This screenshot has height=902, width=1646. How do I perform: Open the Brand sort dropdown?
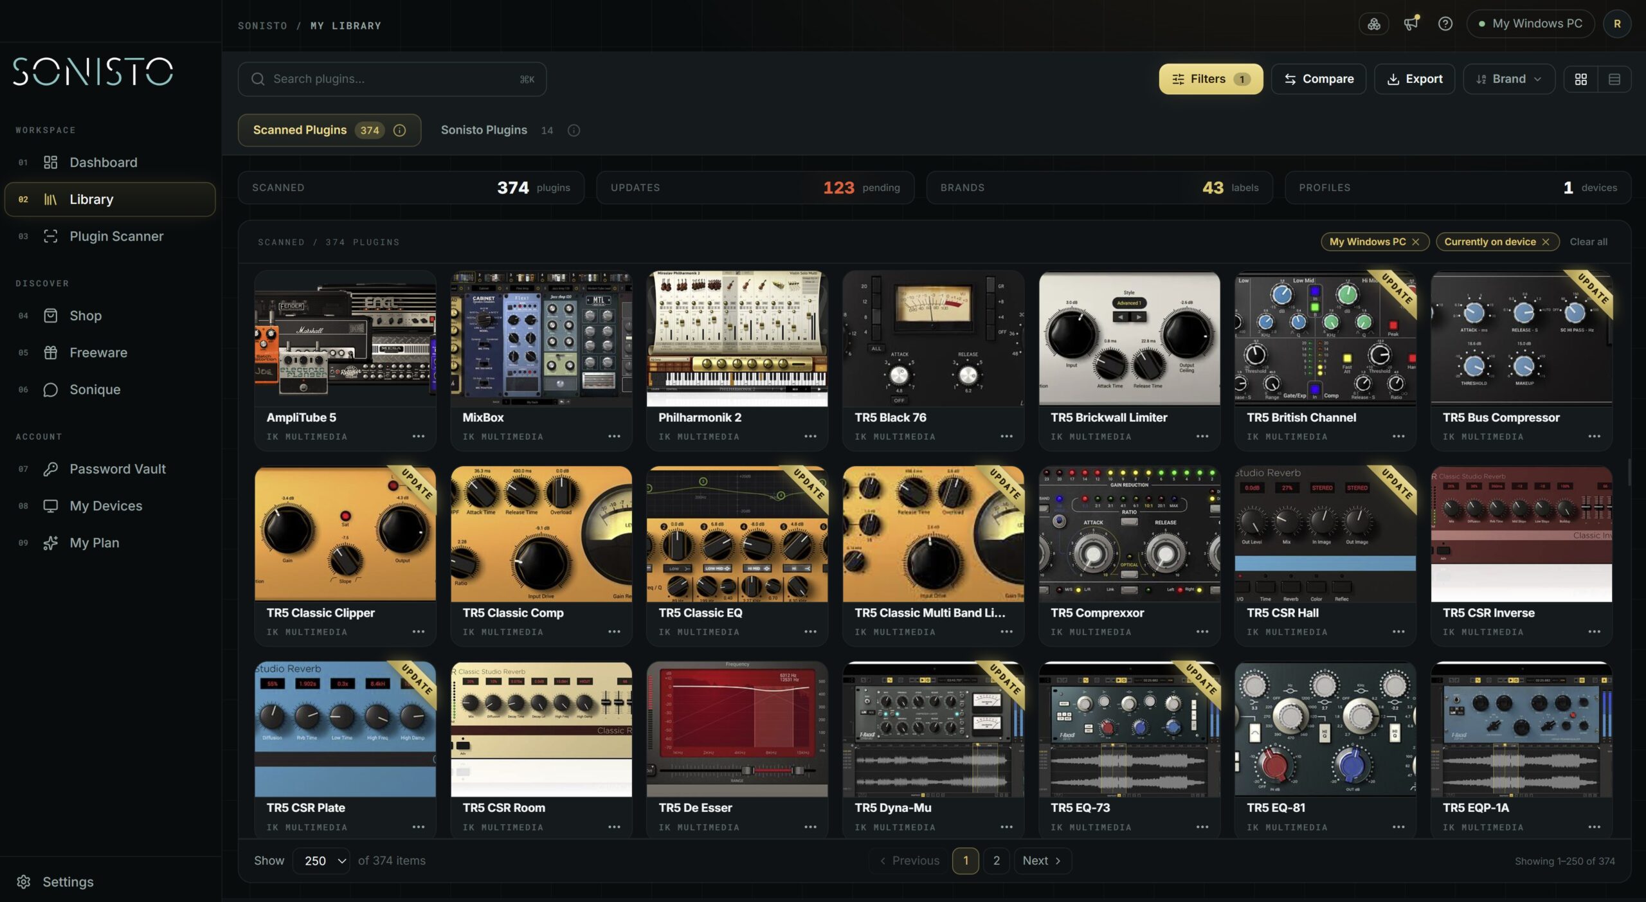(1508, 79)
